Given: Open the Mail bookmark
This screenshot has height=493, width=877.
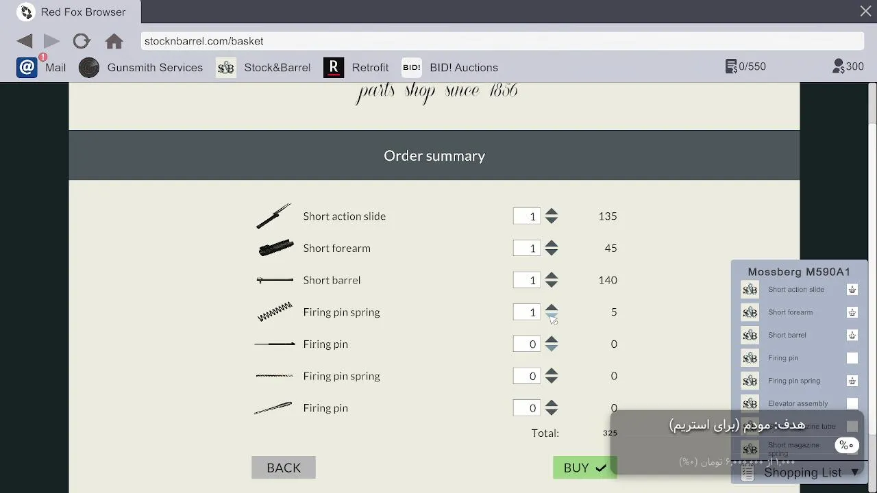Looking at the screenshot, I should [x=55, y=67].
